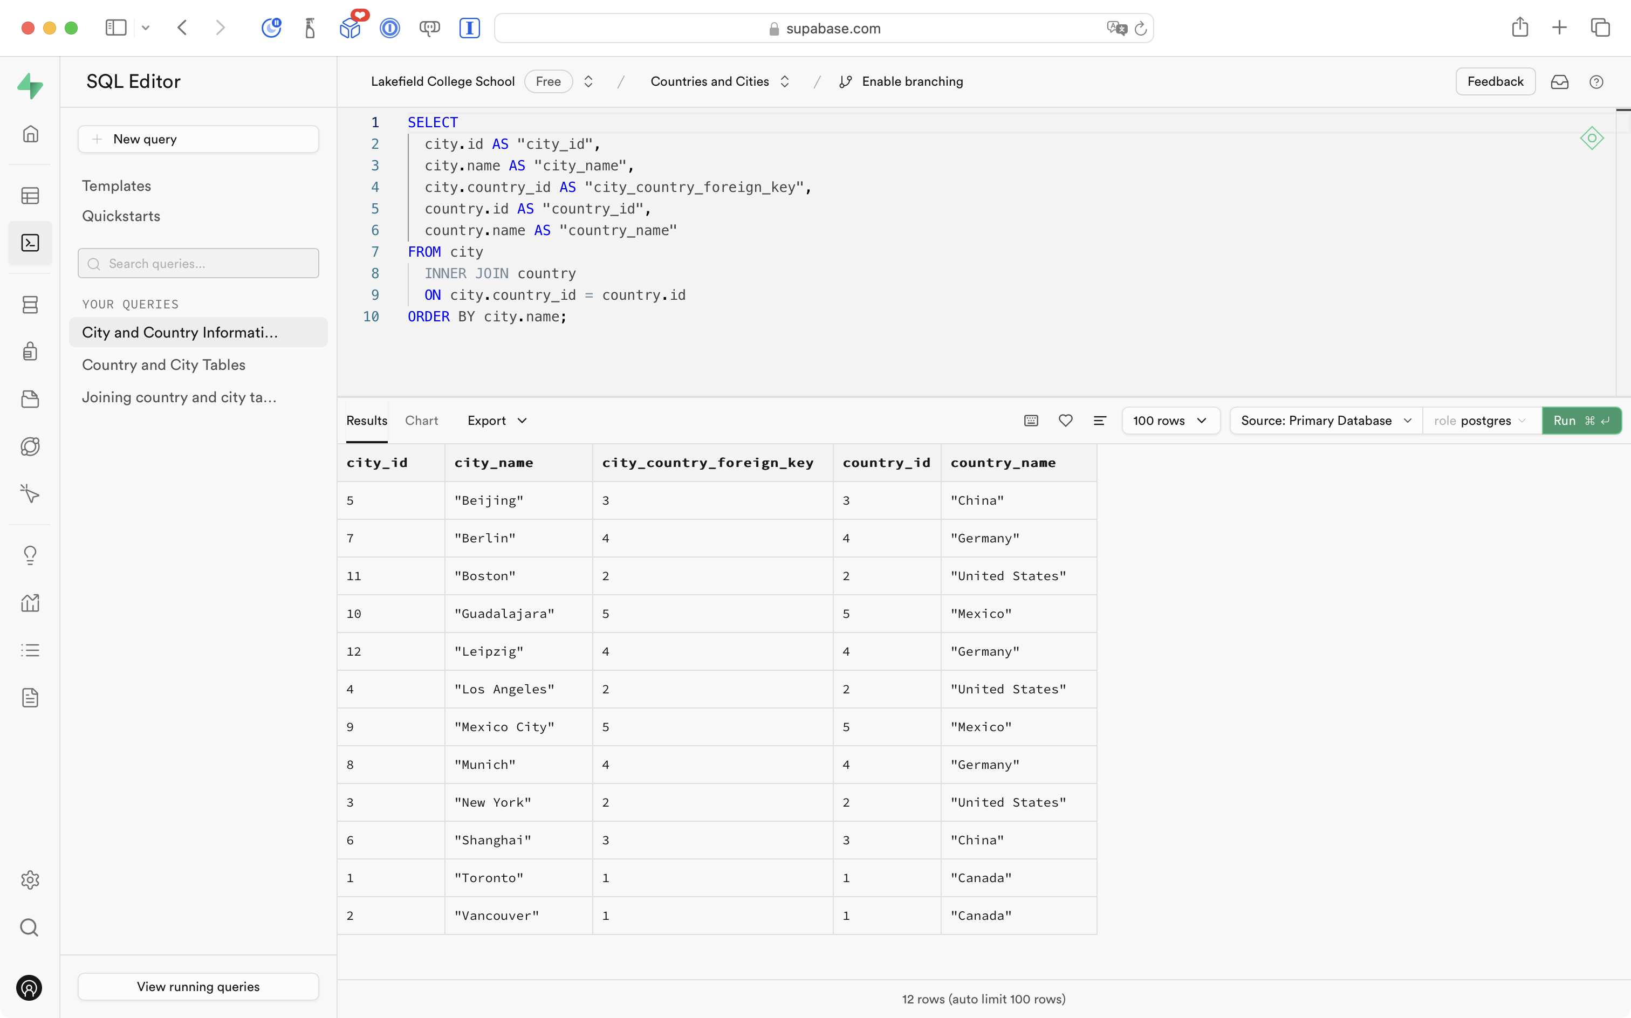
Task: Run the SQL query
Action: (1581, 421)
